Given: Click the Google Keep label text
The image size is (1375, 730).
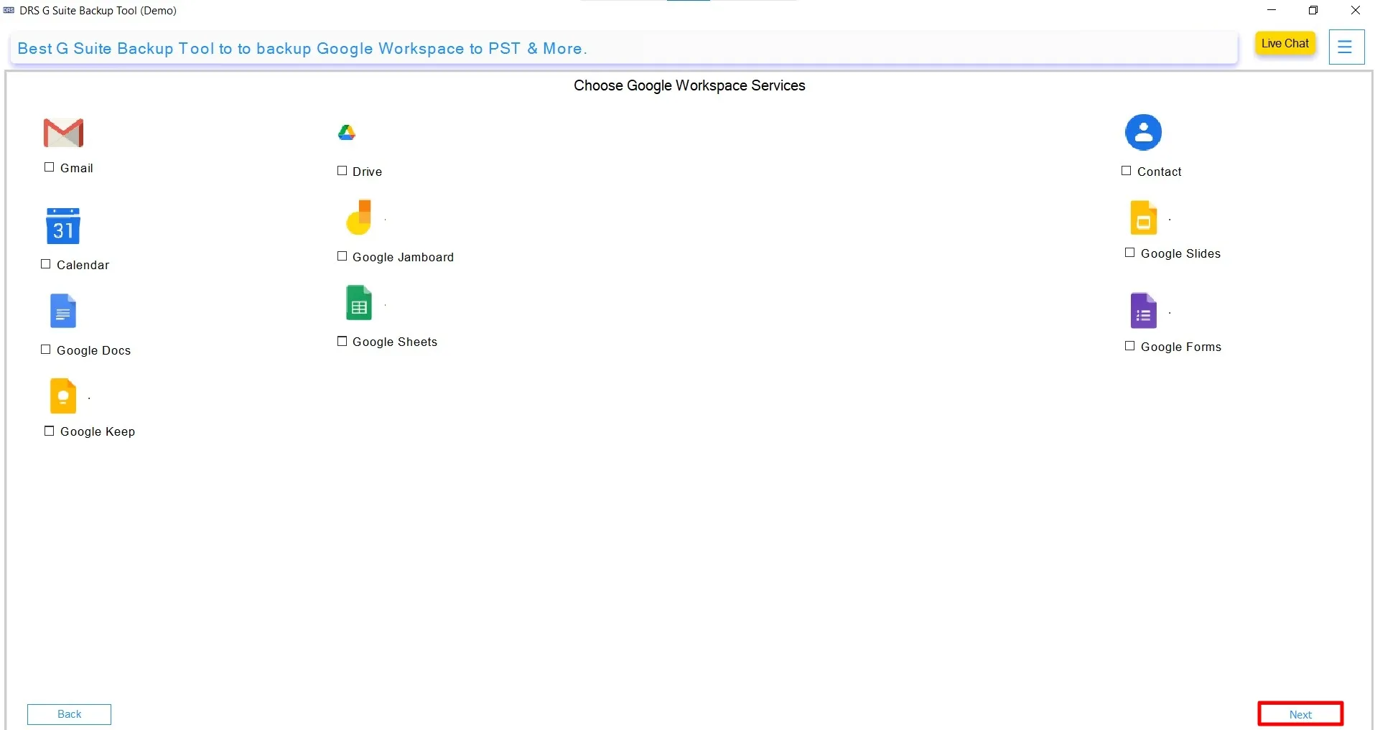Looking at the screenshot, I should coord(98,431).
